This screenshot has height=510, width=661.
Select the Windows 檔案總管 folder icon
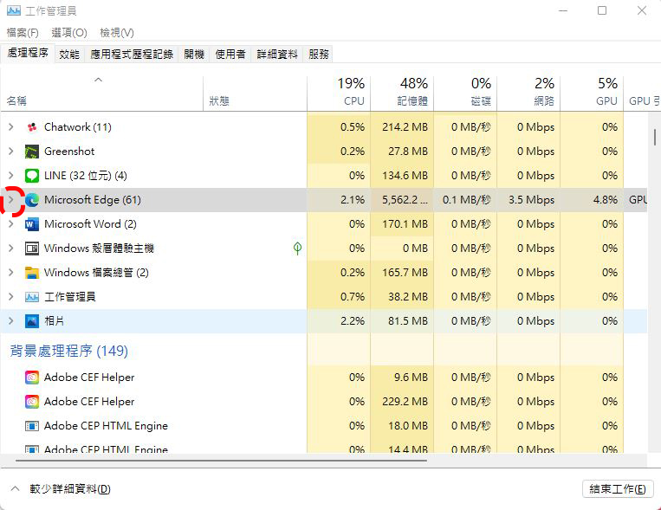tap(32, 273)
